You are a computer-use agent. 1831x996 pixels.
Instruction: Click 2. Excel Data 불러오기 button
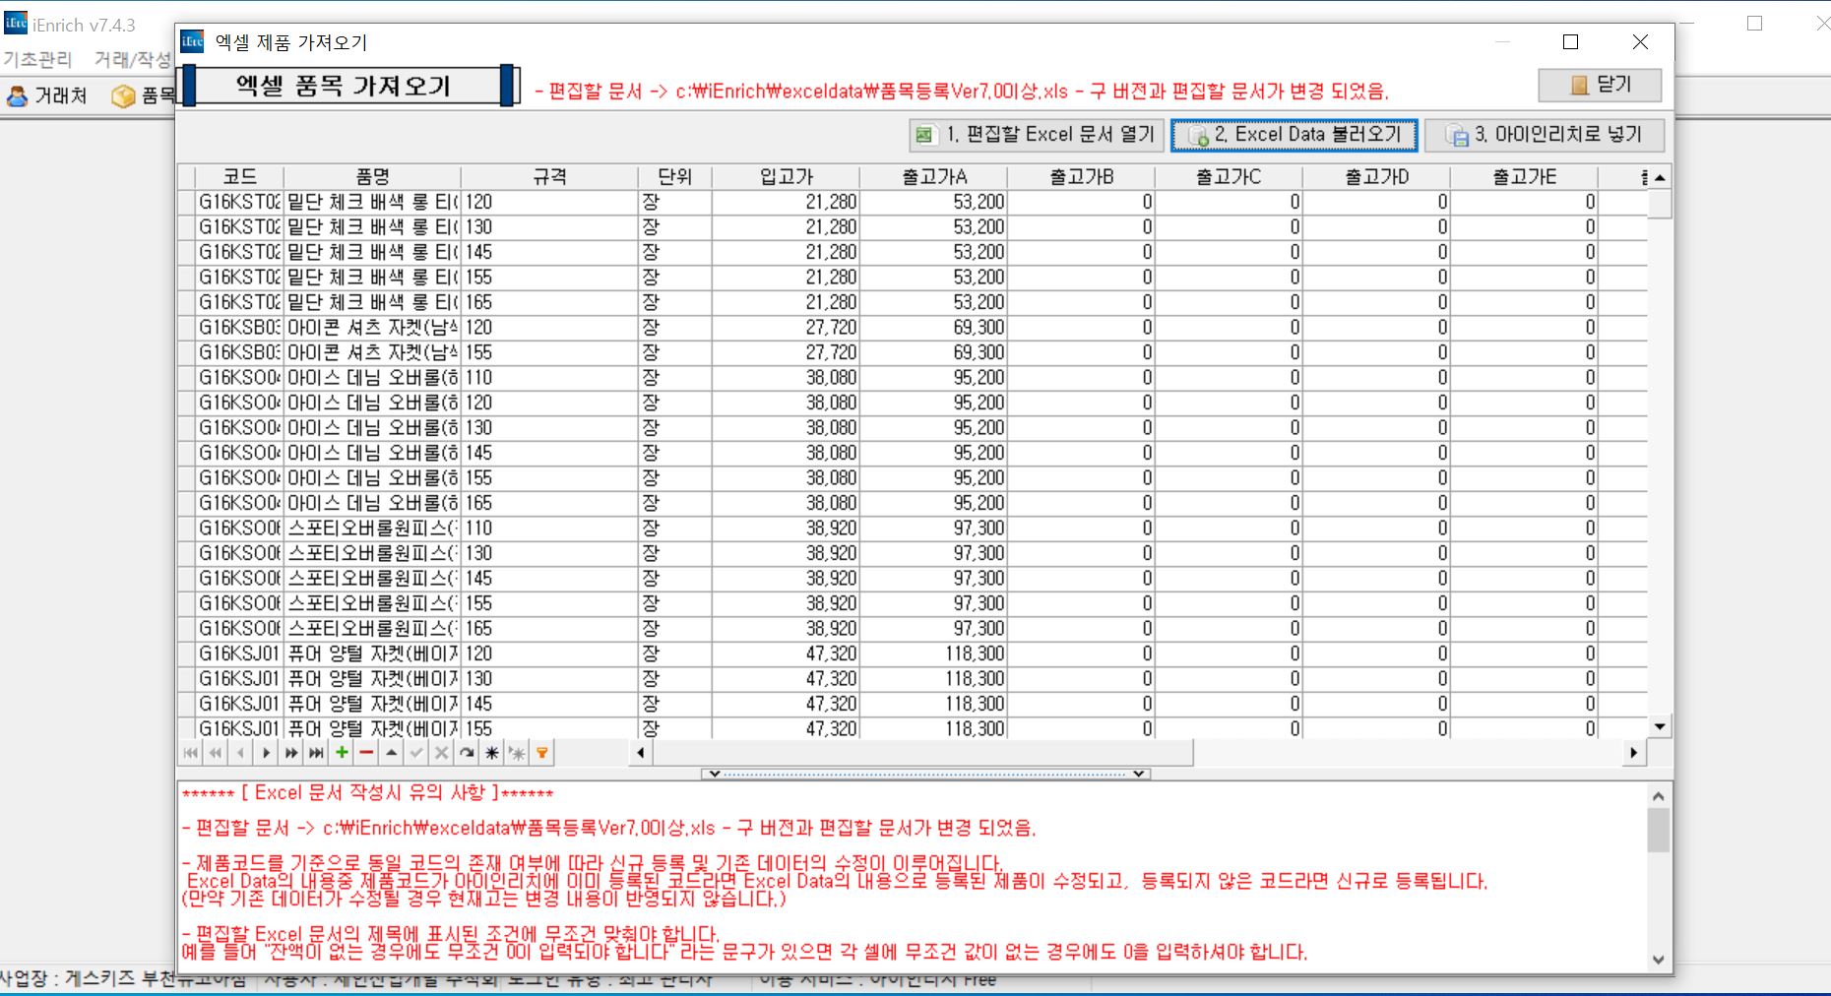point(1294,135)
